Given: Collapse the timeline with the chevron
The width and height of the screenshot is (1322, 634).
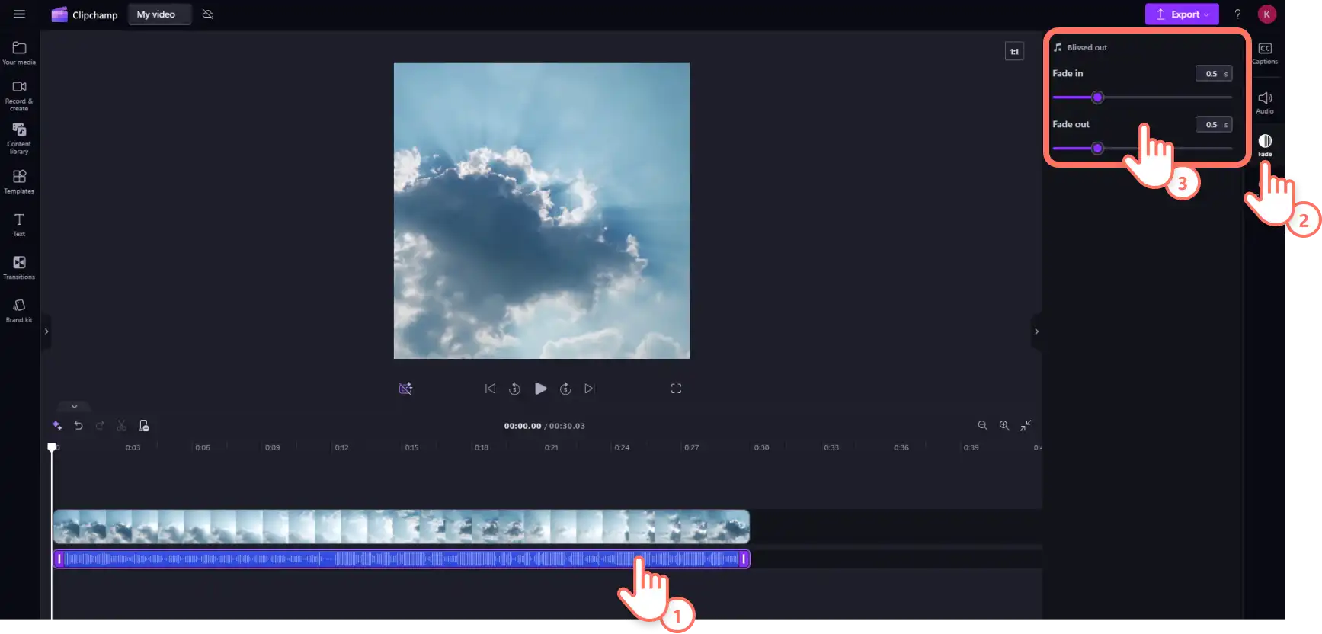Looking at the screenshot, I should click(x=74, y=407).
